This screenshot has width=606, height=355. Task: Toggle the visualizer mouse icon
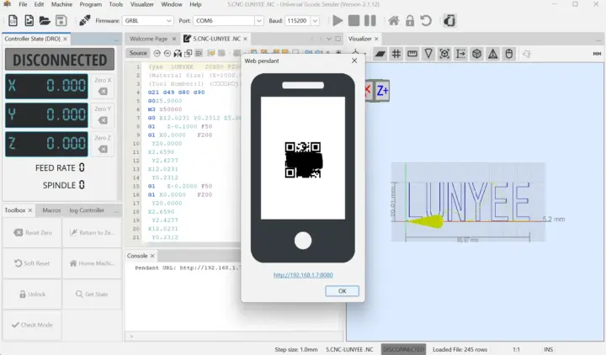(509, 54)
